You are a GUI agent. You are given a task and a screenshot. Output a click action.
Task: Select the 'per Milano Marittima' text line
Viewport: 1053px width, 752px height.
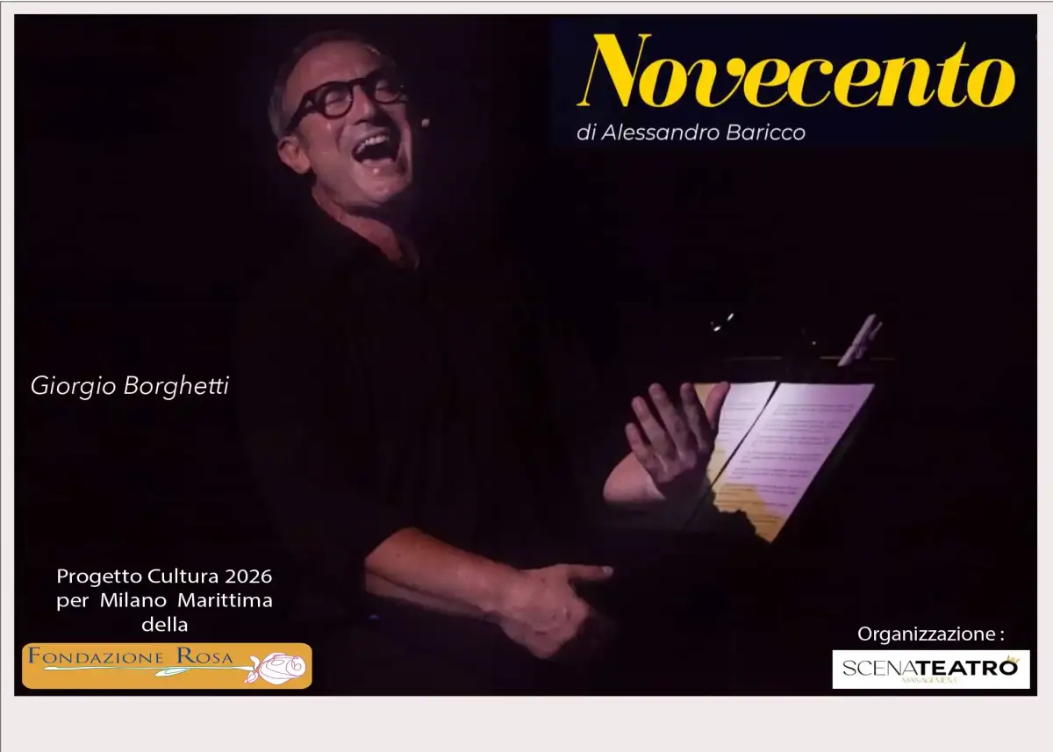[x=164, y=601]
